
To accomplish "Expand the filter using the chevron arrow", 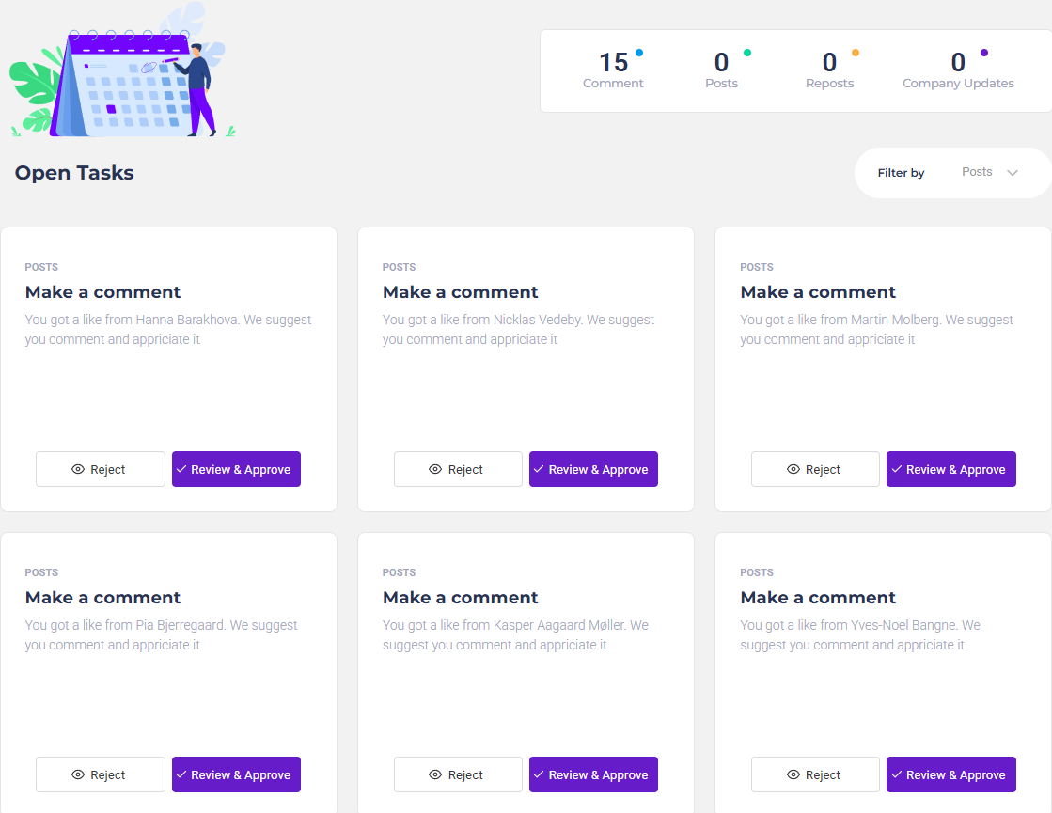I will pyautogui.click(x=1013, y=173).
